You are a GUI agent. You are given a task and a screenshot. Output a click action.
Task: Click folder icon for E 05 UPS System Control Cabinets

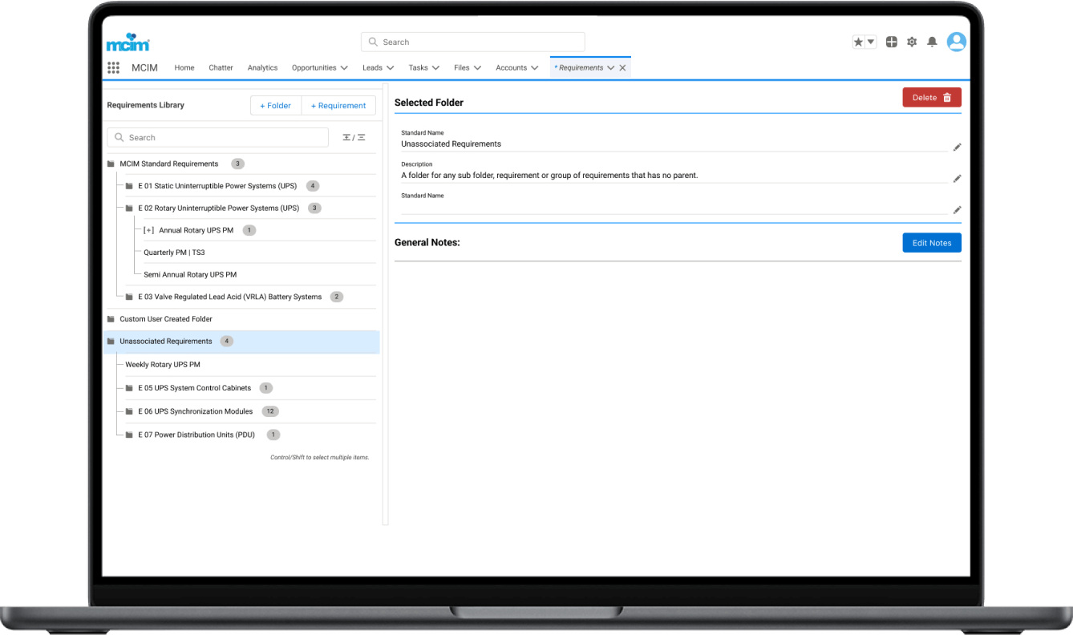coord(129,388)
